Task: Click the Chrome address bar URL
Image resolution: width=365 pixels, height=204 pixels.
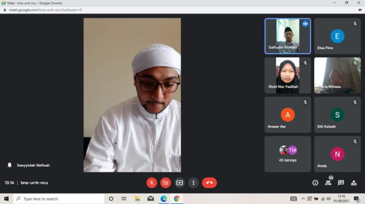Action: point(46,10)
